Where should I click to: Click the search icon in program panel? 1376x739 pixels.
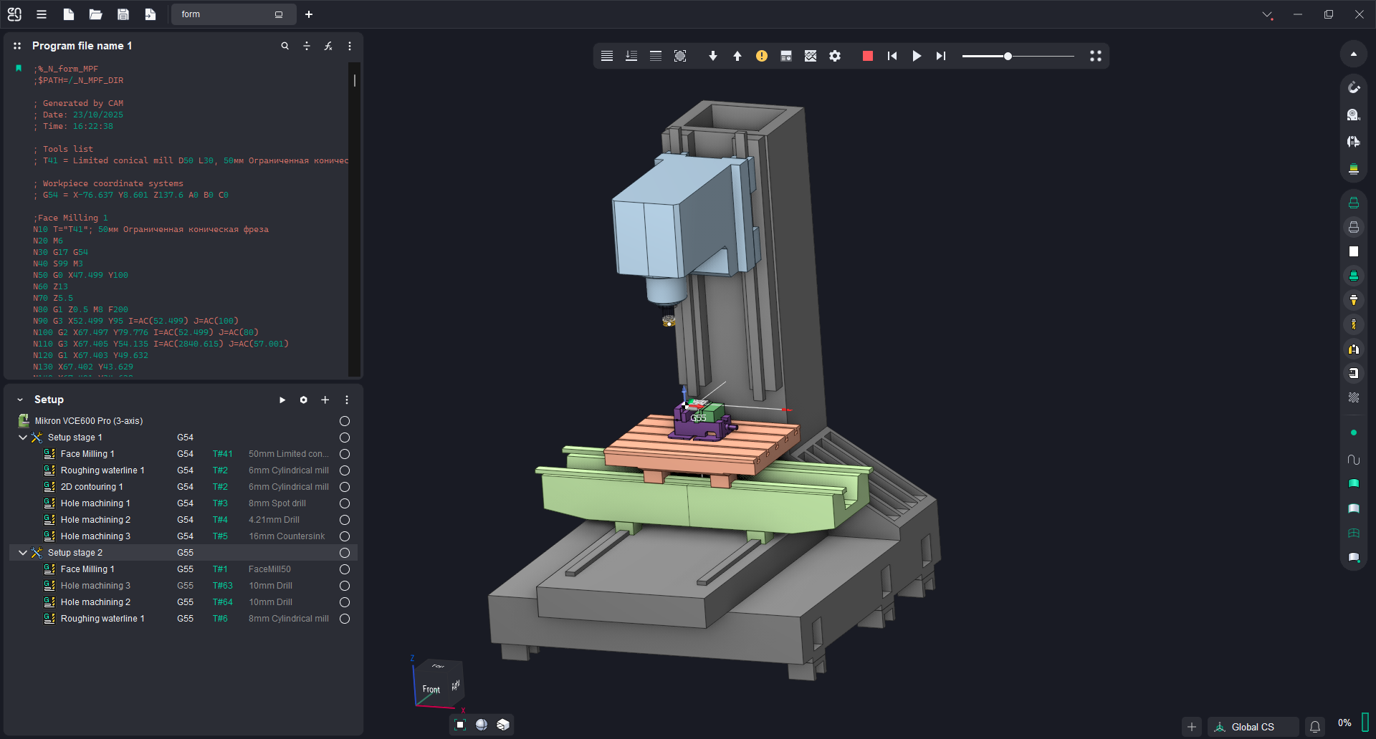click(285, 46)
